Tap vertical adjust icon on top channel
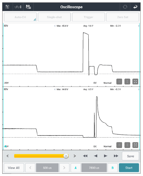 click(127, 82)
